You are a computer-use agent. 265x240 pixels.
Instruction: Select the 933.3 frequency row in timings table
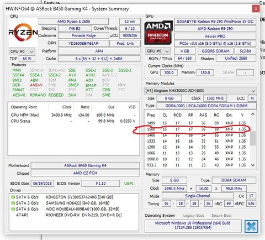(x=197, y=165)
